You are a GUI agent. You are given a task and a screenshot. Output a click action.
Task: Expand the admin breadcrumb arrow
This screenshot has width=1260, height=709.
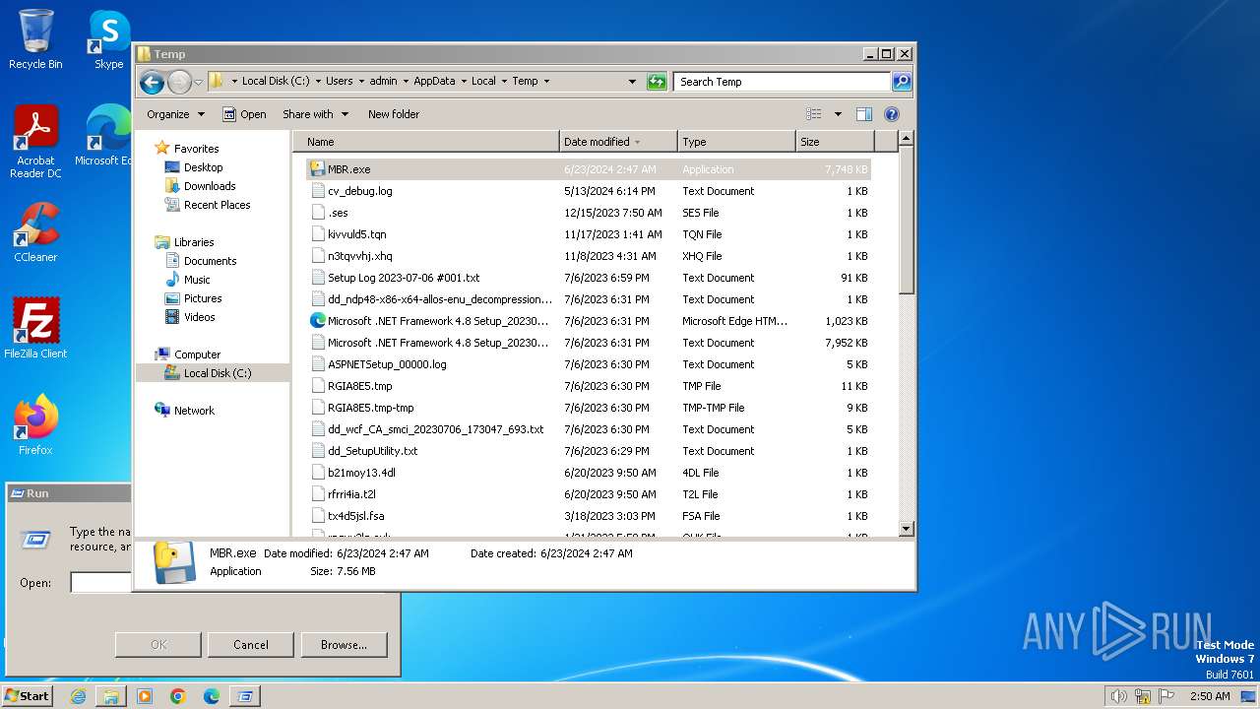point(406,82)
